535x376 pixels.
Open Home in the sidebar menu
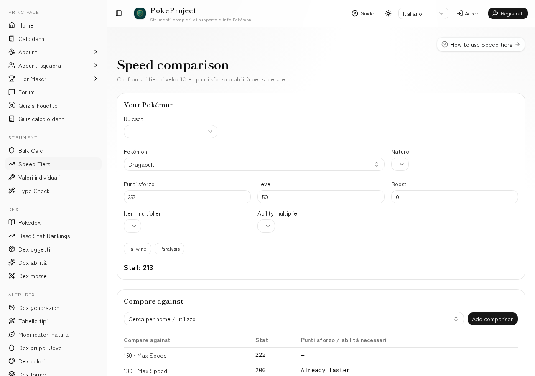[53, 25]
